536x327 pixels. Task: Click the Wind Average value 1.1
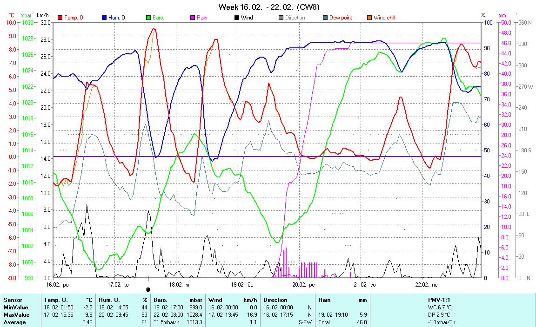[x=253, y=322]
